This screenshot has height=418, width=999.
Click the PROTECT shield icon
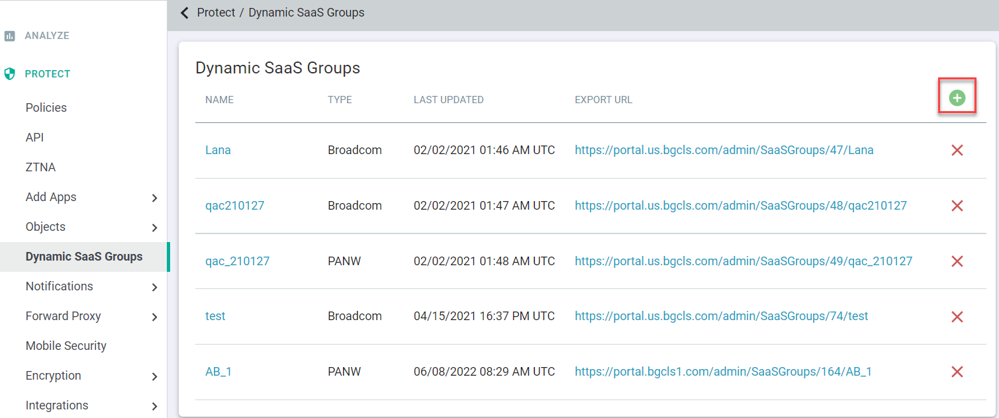(9, 73)
